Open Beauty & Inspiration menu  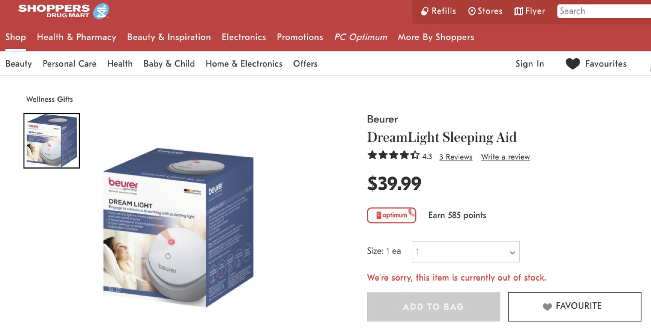click(169, 38)
